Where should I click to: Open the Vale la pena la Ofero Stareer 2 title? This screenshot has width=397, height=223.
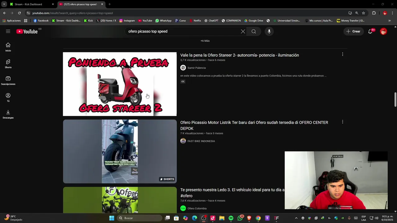239,55
